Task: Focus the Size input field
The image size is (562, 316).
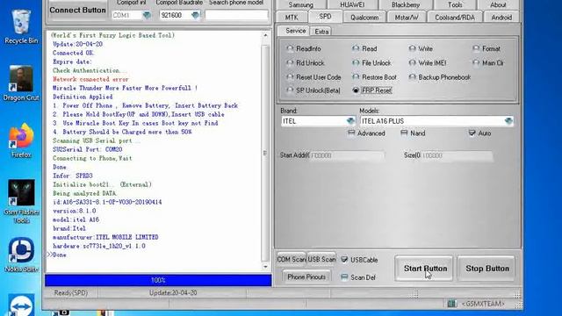Action: click(457, 155)
